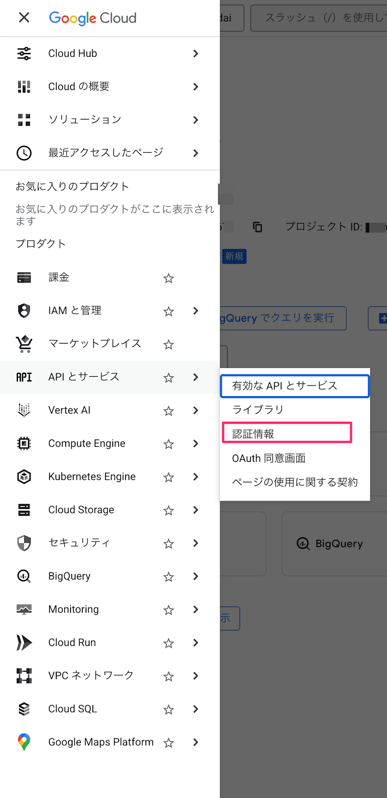Click the Cloud Hub sliders icon
The height and width of the screenshot is (798, 387).
coord(24,53)
